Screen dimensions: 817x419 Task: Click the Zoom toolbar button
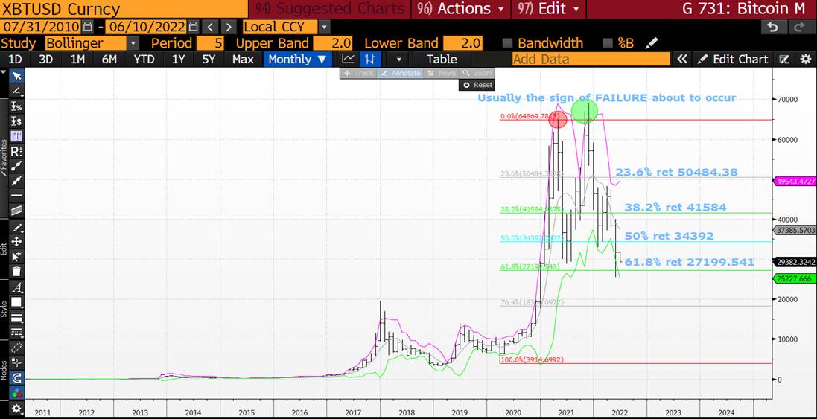477,74
